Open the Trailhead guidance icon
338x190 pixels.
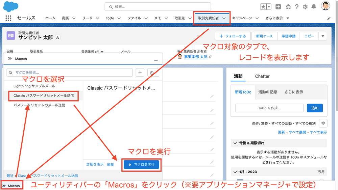click(288, 7)
